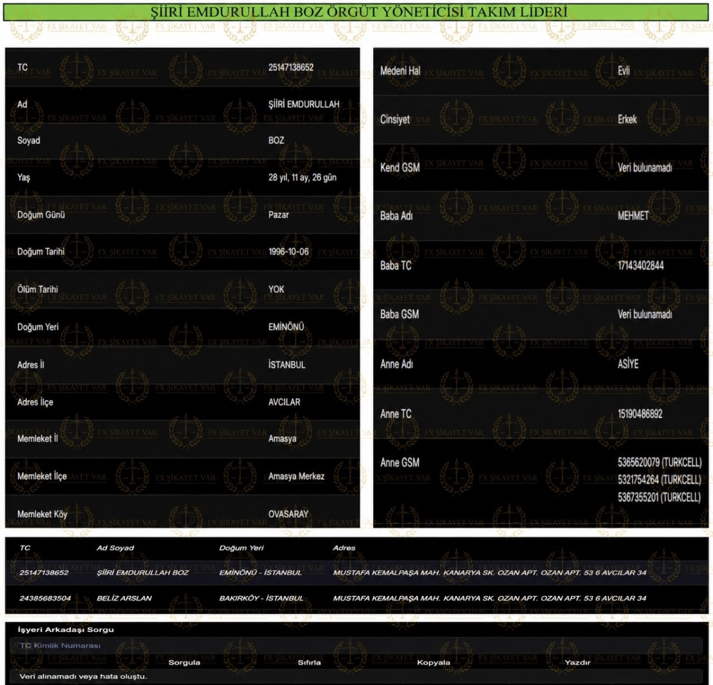Select the "Pazar" value beside Doğum Günü
Image resolution: width=713 pixels, height=685 pixels.
pos(279,215)
